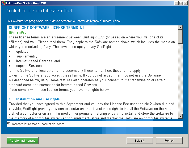Toggle the license acceptance checkbox
189x148 pixels.
point(9,124)
